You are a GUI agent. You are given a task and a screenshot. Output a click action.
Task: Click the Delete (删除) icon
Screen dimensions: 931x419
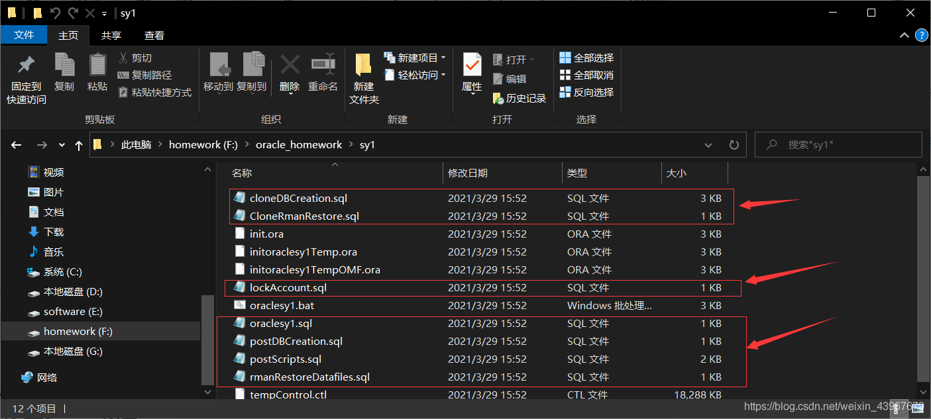(290, 65)
